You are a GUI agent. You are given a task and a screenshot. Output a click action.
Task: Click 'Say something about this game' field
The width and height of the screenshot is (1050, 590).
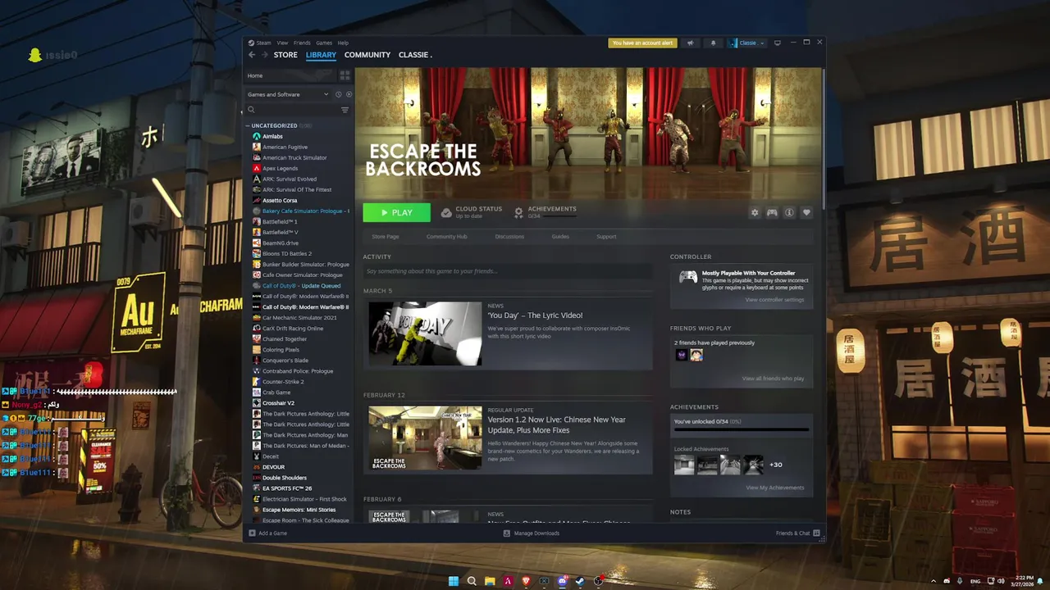pyautogui.click(x=508, y=271)
